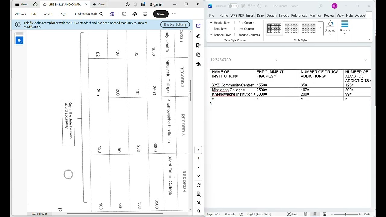Customize Quick Access Toolbar dropdown in Word
This screenshot has height=217, width=386.
pyautogui.click(x=266, y=6)
